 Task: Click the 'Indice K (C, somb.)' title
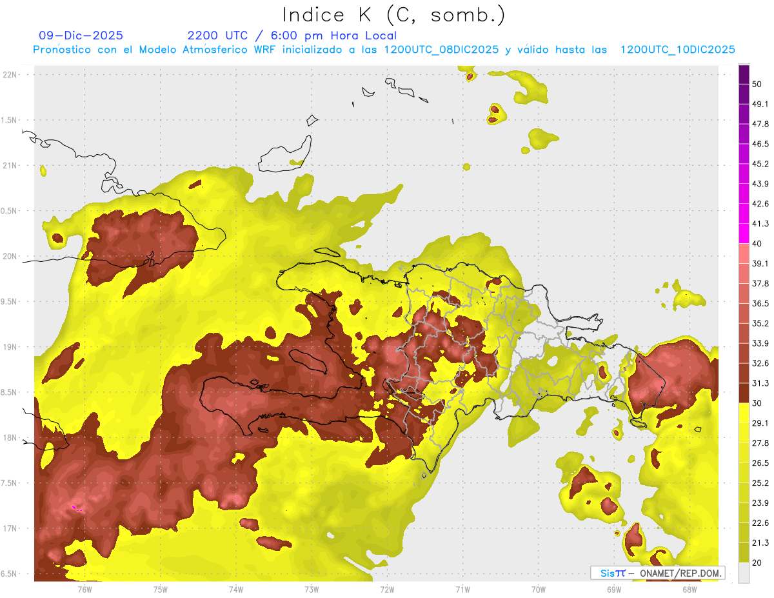[x=393, y=14]
